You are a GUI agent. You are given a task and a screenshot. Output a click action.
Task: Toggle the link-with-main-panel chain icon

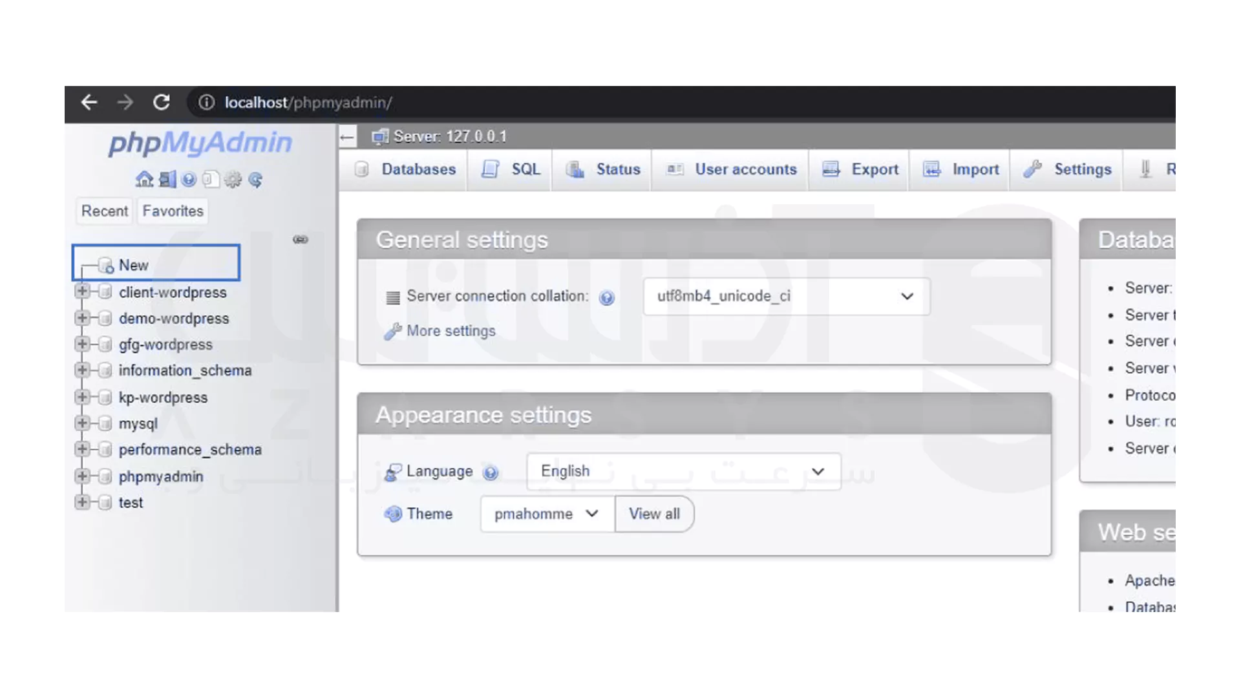tap(301, 240)
